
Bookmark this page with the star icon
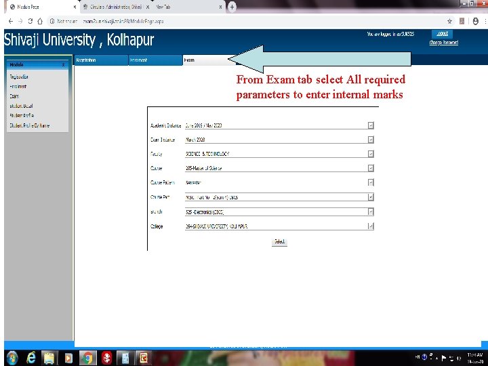[449, 21]
